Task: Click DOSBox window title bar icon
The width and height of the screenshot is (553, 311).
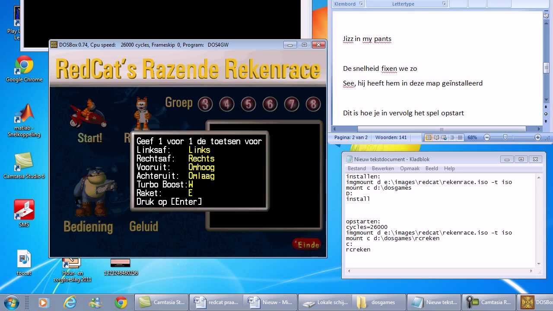Action: pos(54,44)
